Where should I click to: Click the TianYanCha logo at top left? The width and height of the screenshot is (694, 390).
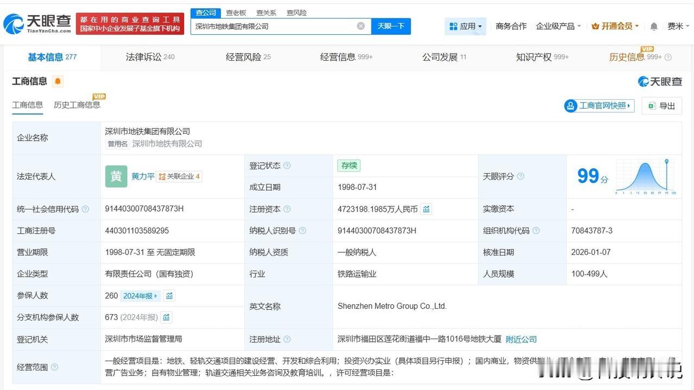tap(37, 23)
